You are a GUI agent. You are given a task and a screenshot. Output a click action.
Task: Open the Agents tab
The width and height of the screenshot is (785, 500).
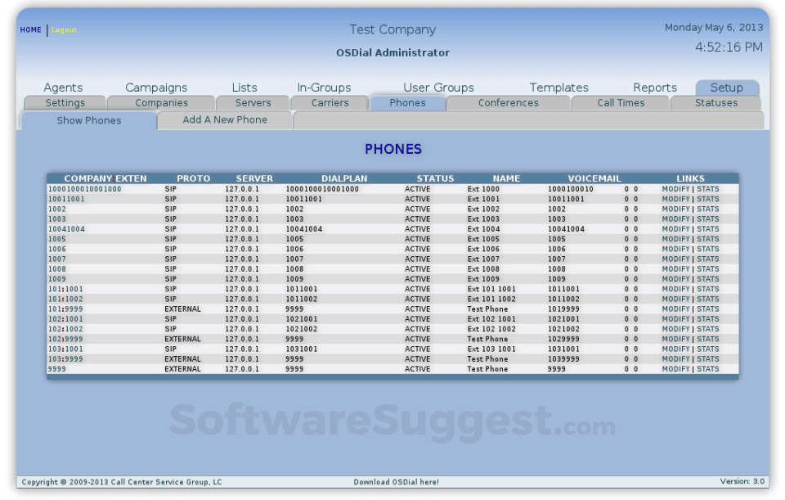point(63,88)
